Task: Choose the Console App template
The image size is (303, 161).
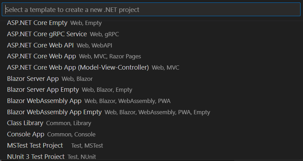Action: 25,134
